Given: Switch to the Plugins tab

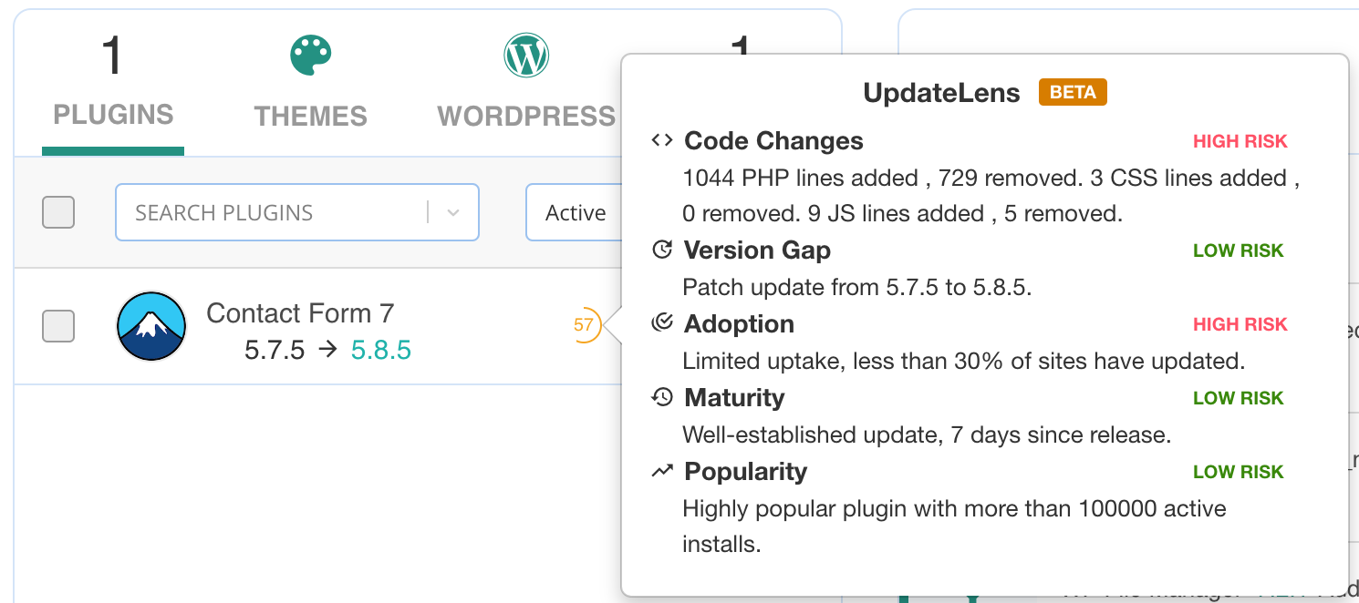Looking at the screenshot, I should pyautogui.click(x=113, y=115).
